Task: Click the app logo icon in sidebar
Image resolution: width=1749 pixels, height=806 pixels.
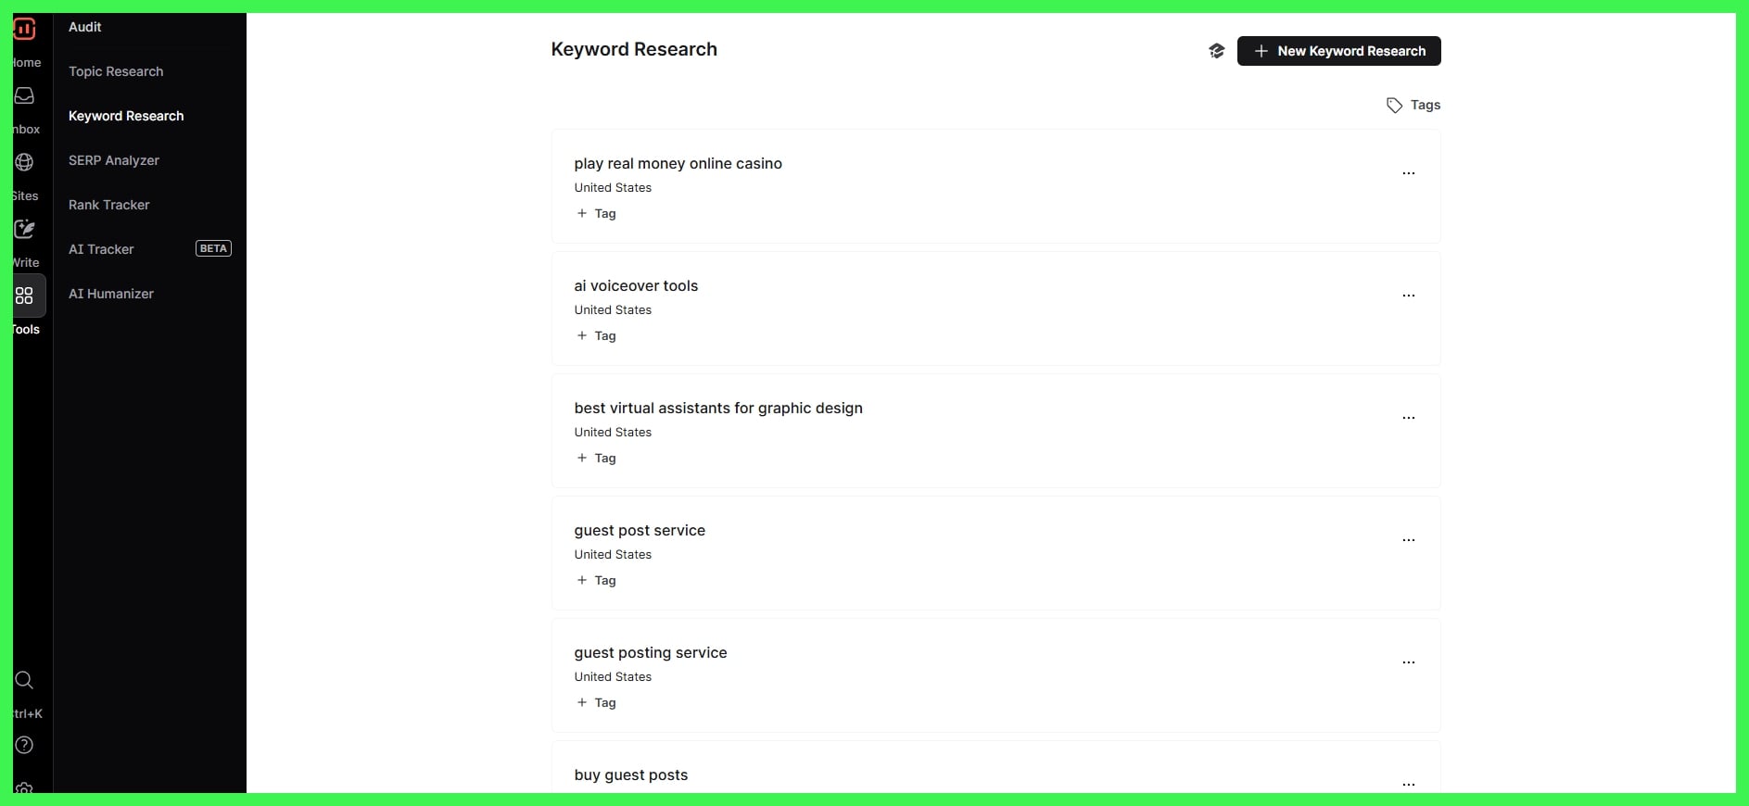Action: [24, 29]
